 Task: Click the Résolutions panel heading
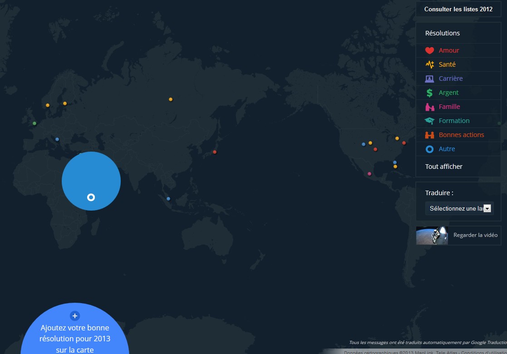[x=443, y=33]
